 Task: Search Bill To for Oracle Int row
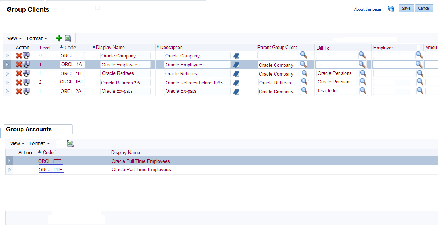(363, 90)
